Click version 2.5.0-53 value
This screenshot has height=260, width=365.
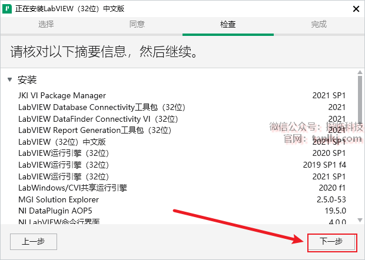tap(331, 199)
